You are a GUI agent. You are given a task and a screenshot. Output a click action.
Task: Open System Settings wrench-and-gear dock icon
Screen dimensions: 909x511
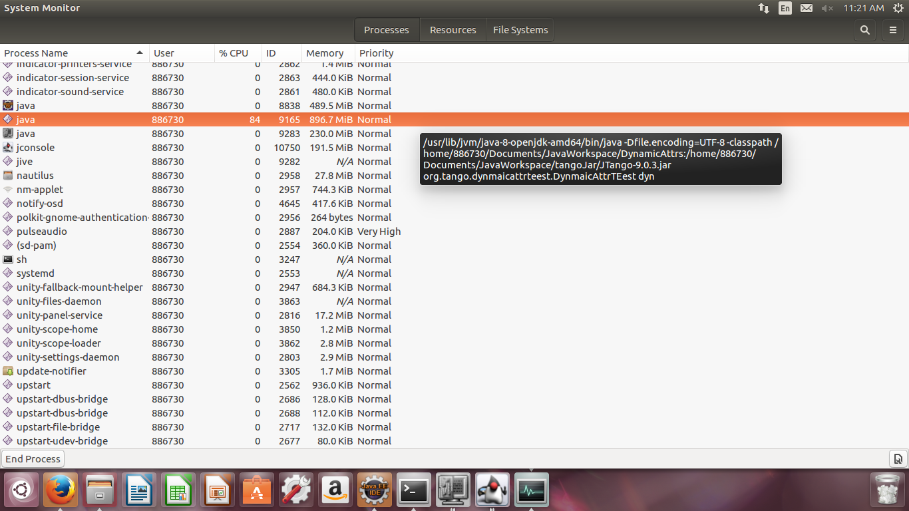point(296,490)
